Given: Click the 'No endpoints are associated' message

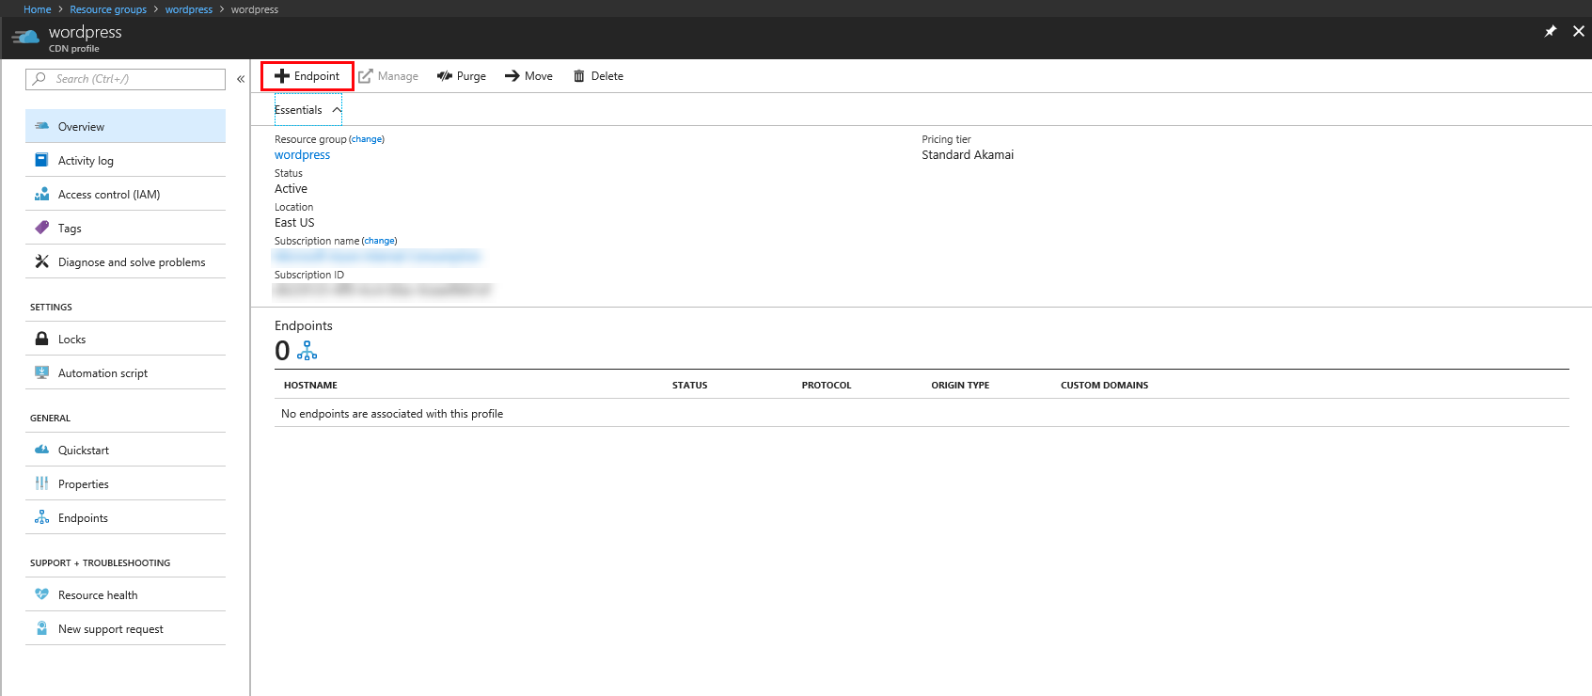Looking at the screenshot, I should [x=392, y=414].
